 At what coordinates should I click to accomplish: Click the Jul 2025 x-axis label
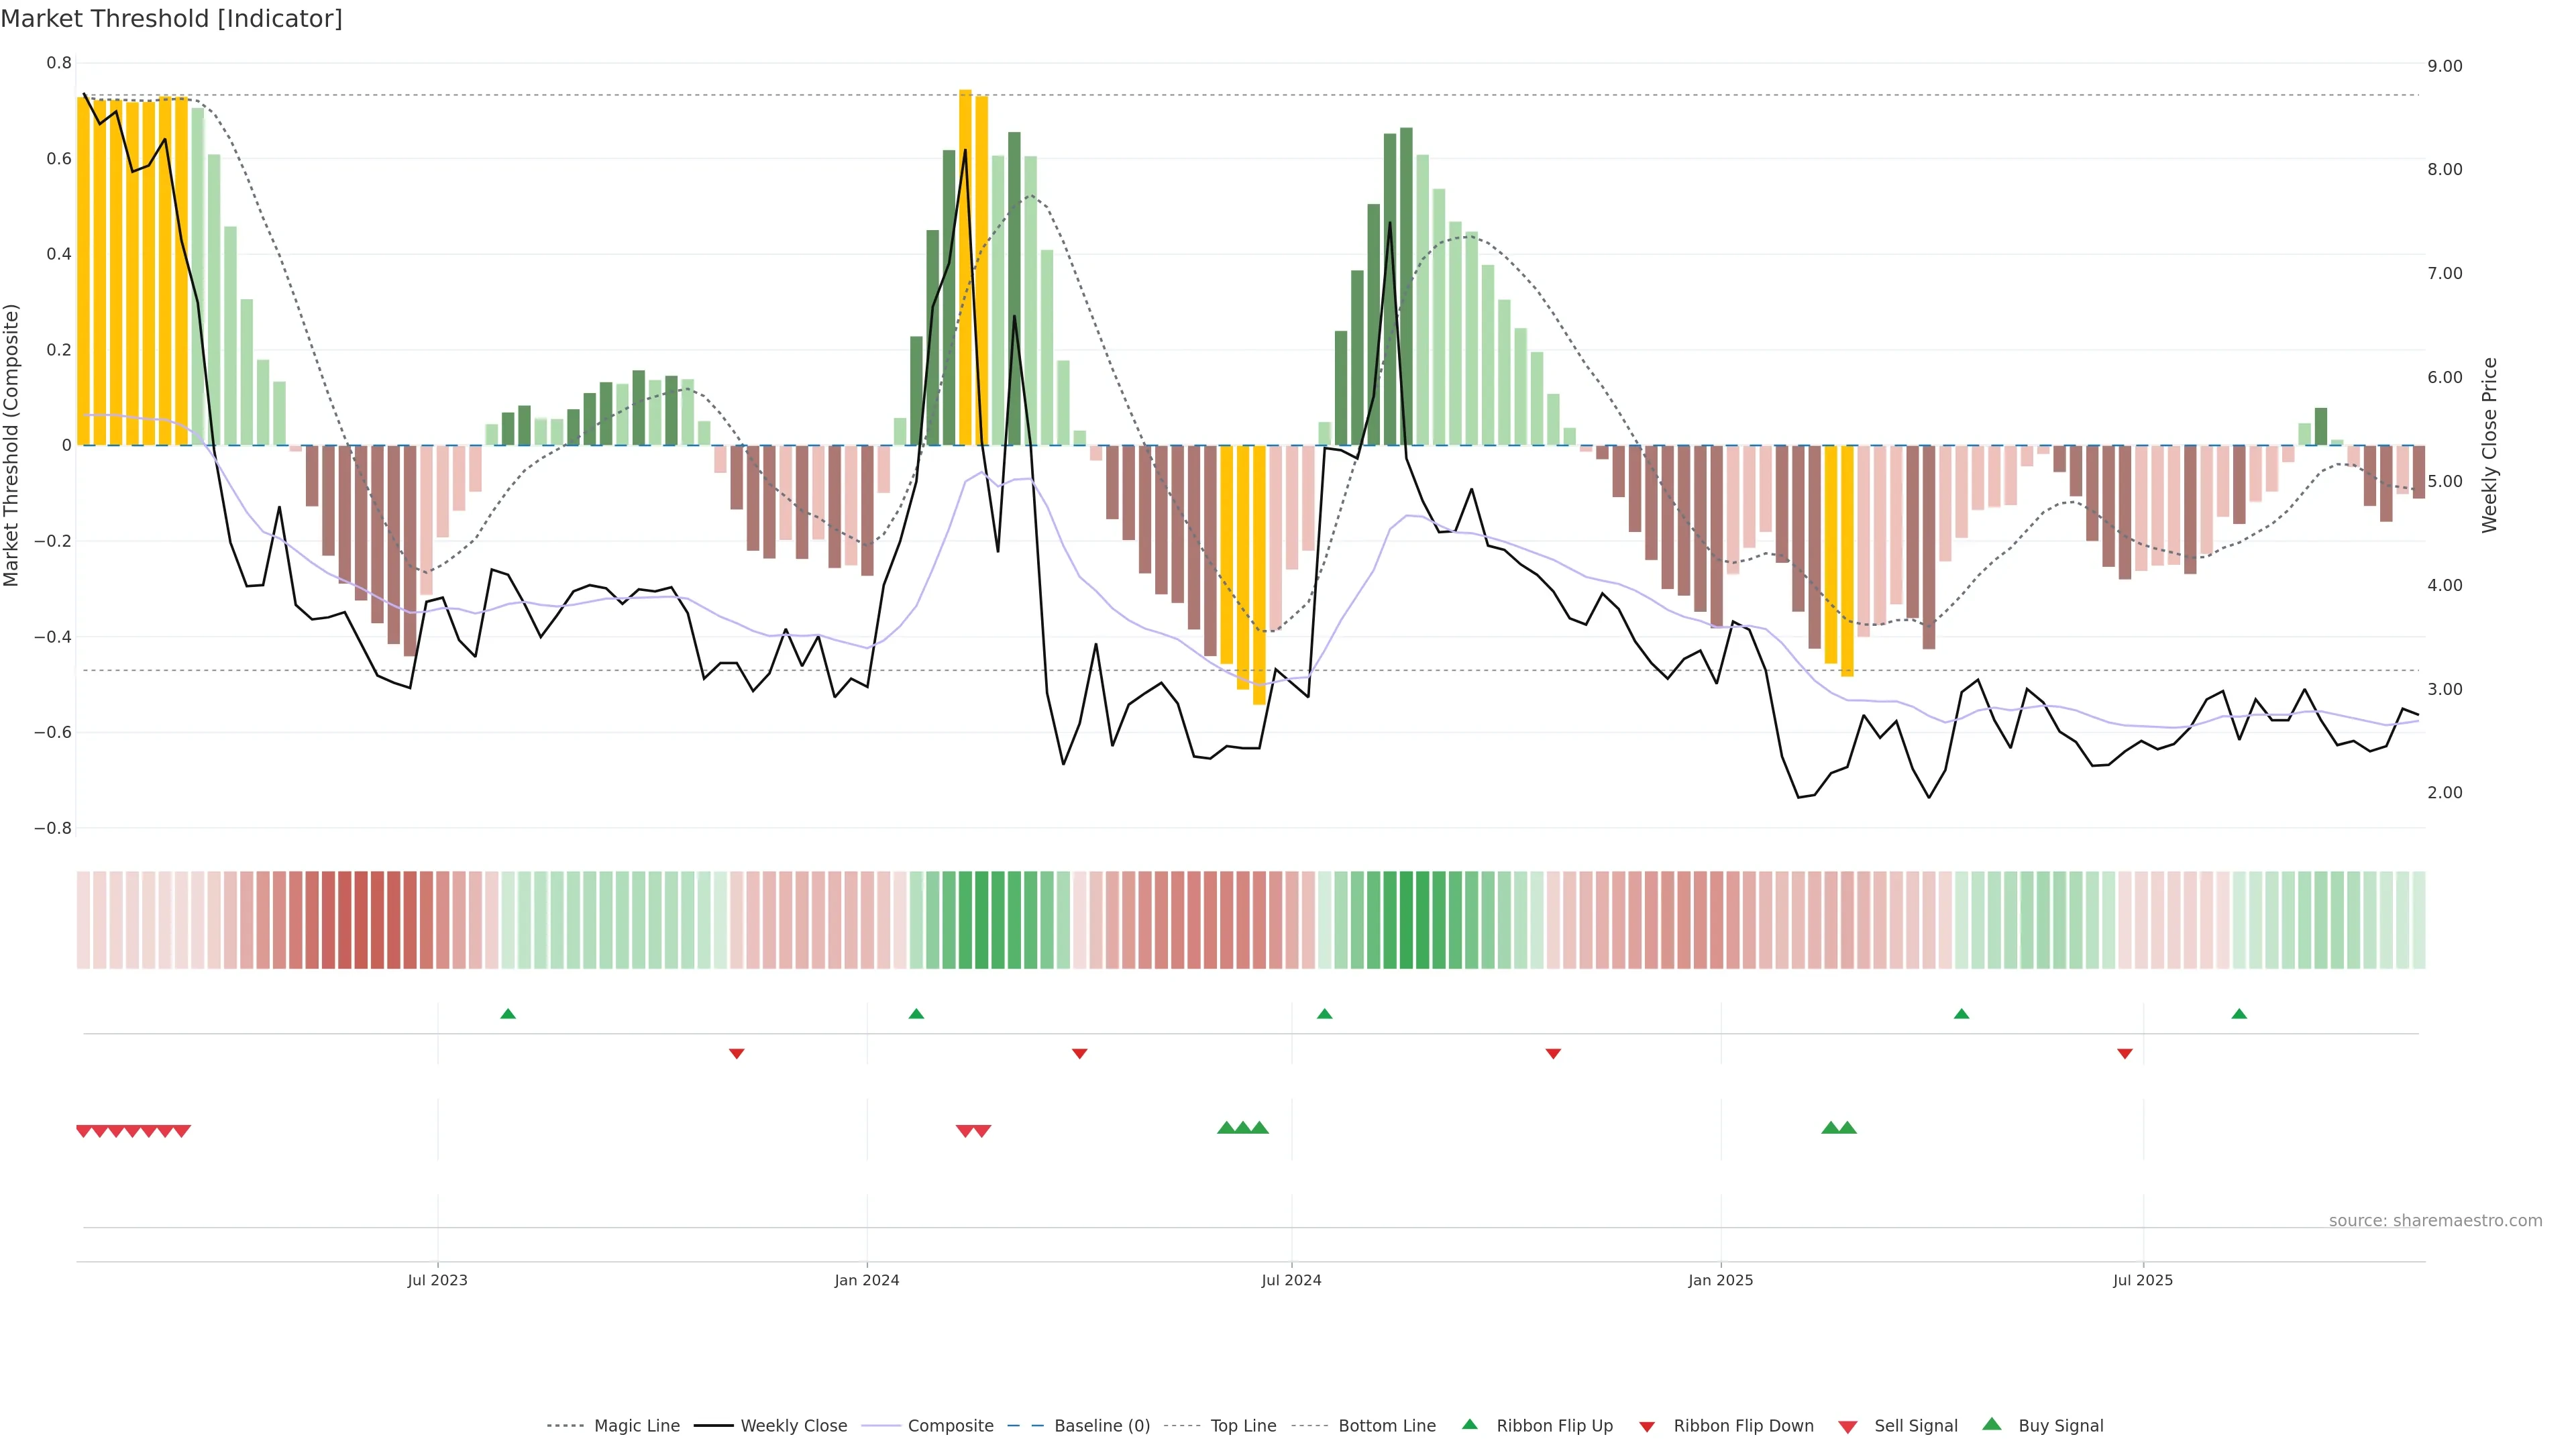[x=2143, y=1280]
